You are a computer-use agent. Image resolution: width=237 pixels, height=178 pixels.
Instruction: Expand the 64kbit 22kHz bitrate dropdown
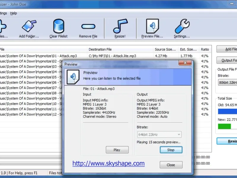(x=159, y=134)
